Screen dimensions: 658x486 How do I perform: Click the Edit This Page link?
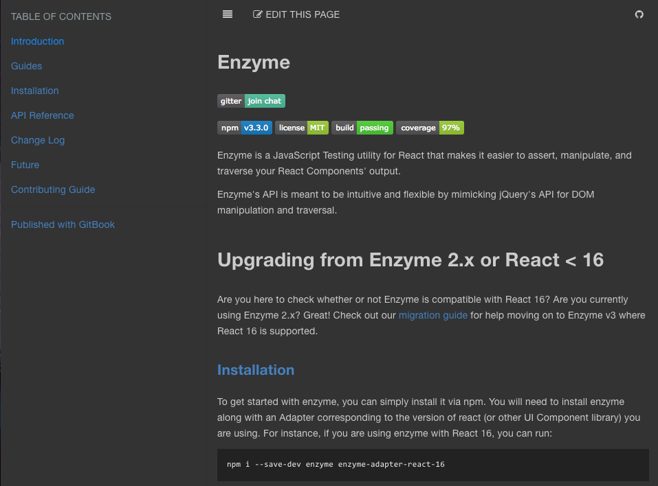(296, 14)
